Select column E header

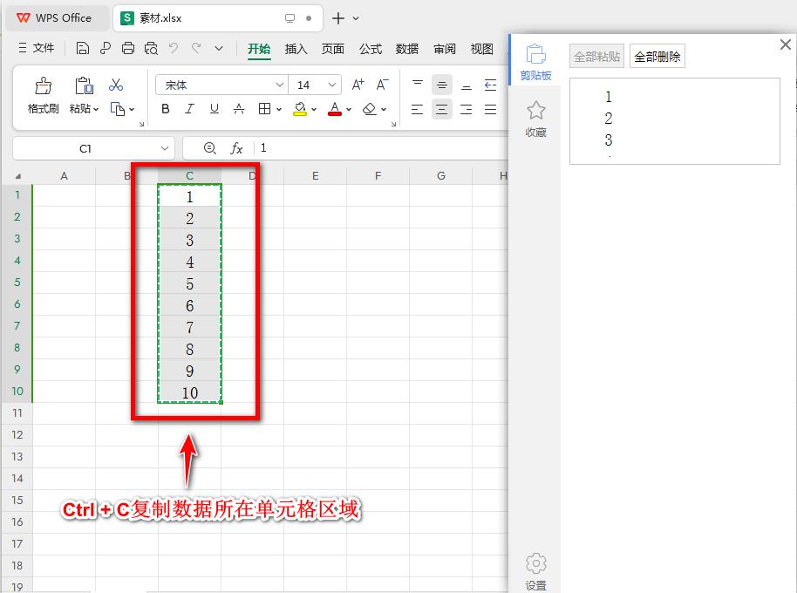pos(315,176)
